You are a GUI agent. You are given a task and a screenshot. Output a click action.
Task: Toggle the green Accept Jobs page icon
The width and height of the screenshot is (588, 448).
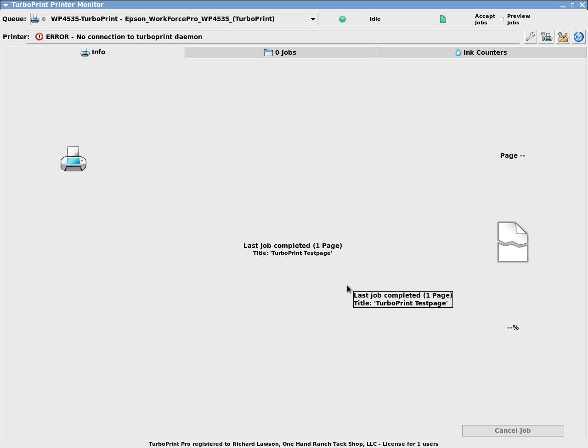coord(443,19)
